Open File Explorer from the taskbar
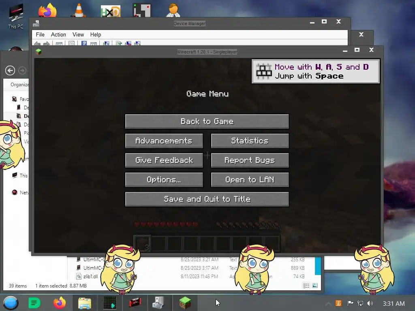Image resolution: width=415 pixels, height=311 pixels. point(85,303)
